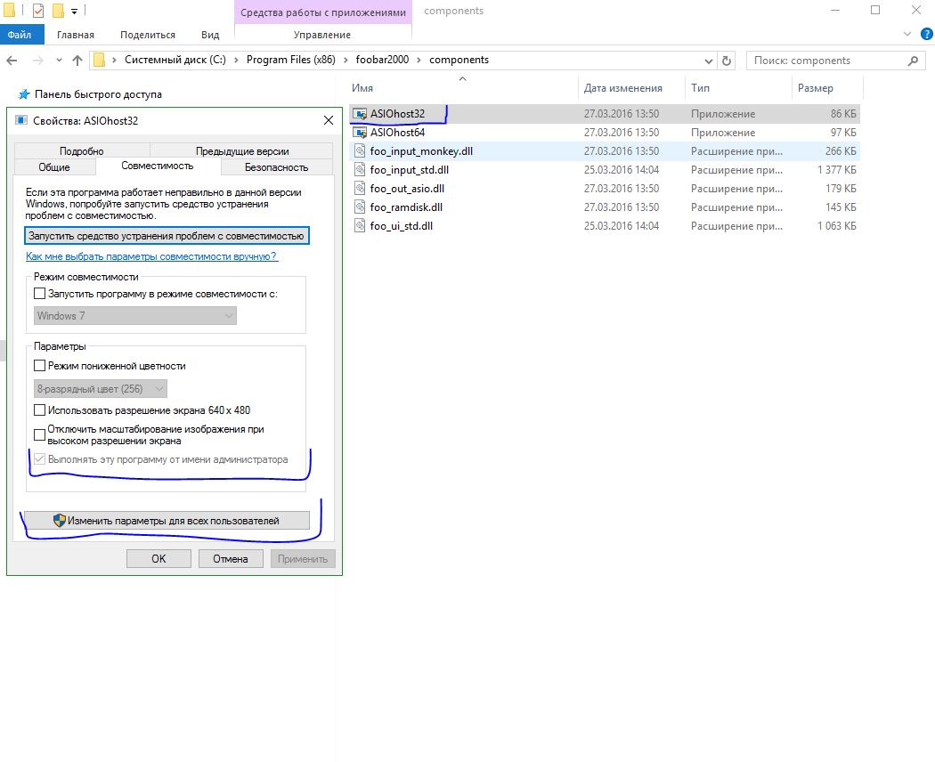Click Изменить параметры для всех пользователей button
935x762 pixels.
(x=166, y=521)
